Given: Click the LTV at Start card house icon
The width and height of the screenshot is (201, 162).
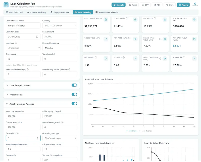Looking at the screenshot, I should tap(135, 20).
